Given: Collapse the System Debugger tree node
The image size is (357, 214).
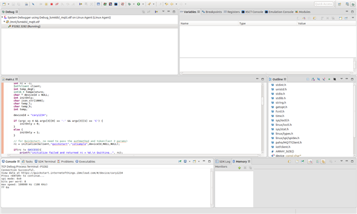Looking at the screenshot, I should (x=2, y=17).
